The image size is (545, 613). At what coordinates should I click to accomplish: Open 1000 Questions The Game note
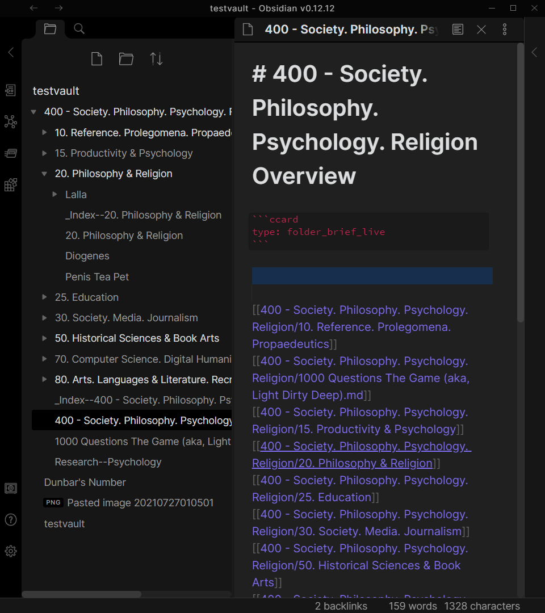click(142, 442)
